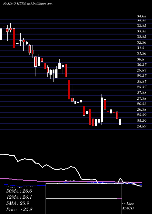Click the 27.38 price label
This screenshot has height=214, width=152.
141,98
